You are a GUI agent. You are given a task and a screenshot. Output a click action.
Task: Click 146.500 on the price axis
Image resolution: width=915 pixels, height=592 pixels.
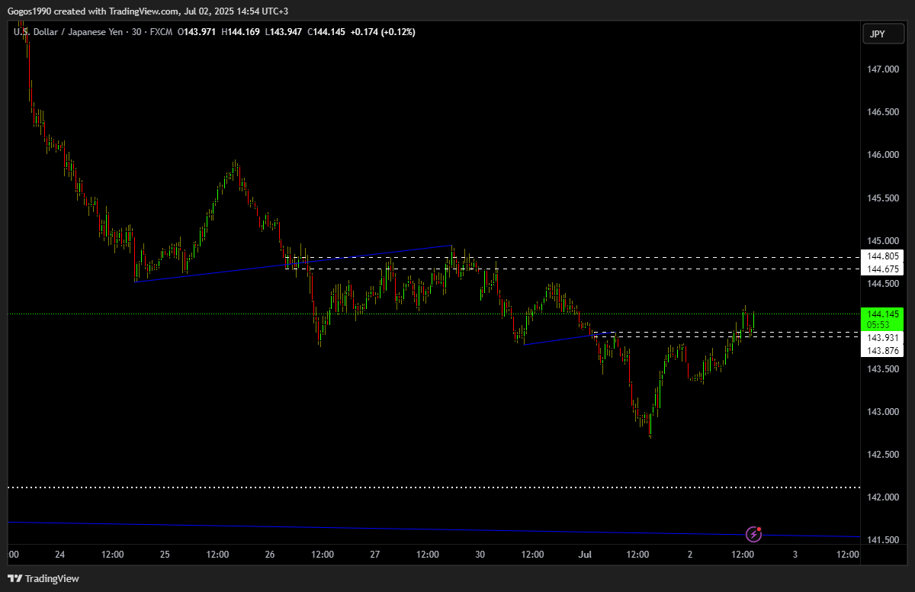[883, 112]
